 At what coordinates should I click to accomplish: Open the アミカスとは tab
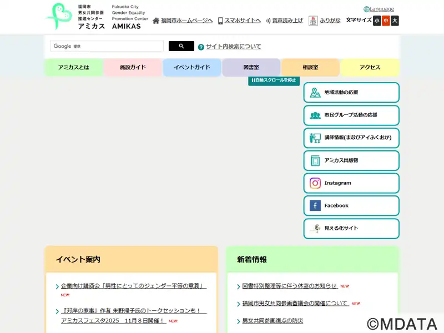pos(73,67)
